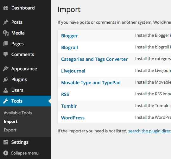Viewport: 171px width, 159px height.
Task: Open Export in Tools submenu
Action: [x=10, y=130]
